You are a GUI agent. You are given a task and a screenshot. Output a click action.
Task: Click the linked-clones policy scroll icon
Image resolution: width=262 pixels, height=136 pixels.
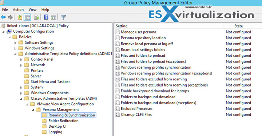pos(3,26)
